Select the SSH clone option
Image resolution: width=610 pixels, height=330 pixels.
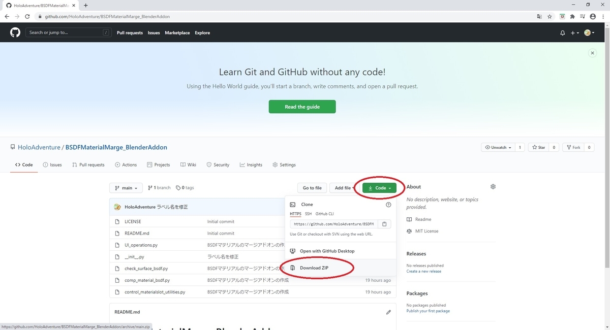click(308, 214)
